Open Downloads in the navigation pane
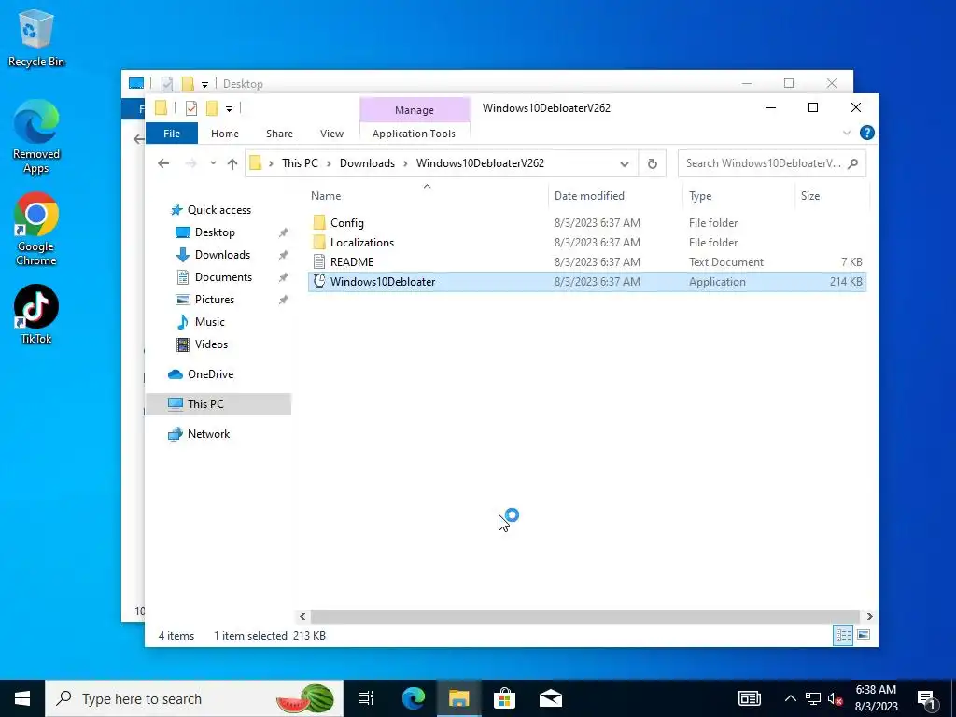 [x=222, y=255]
